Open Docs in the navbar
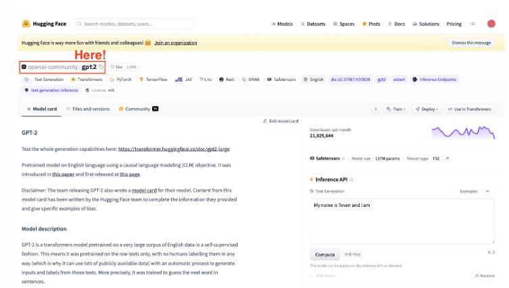 click(396, 24)
